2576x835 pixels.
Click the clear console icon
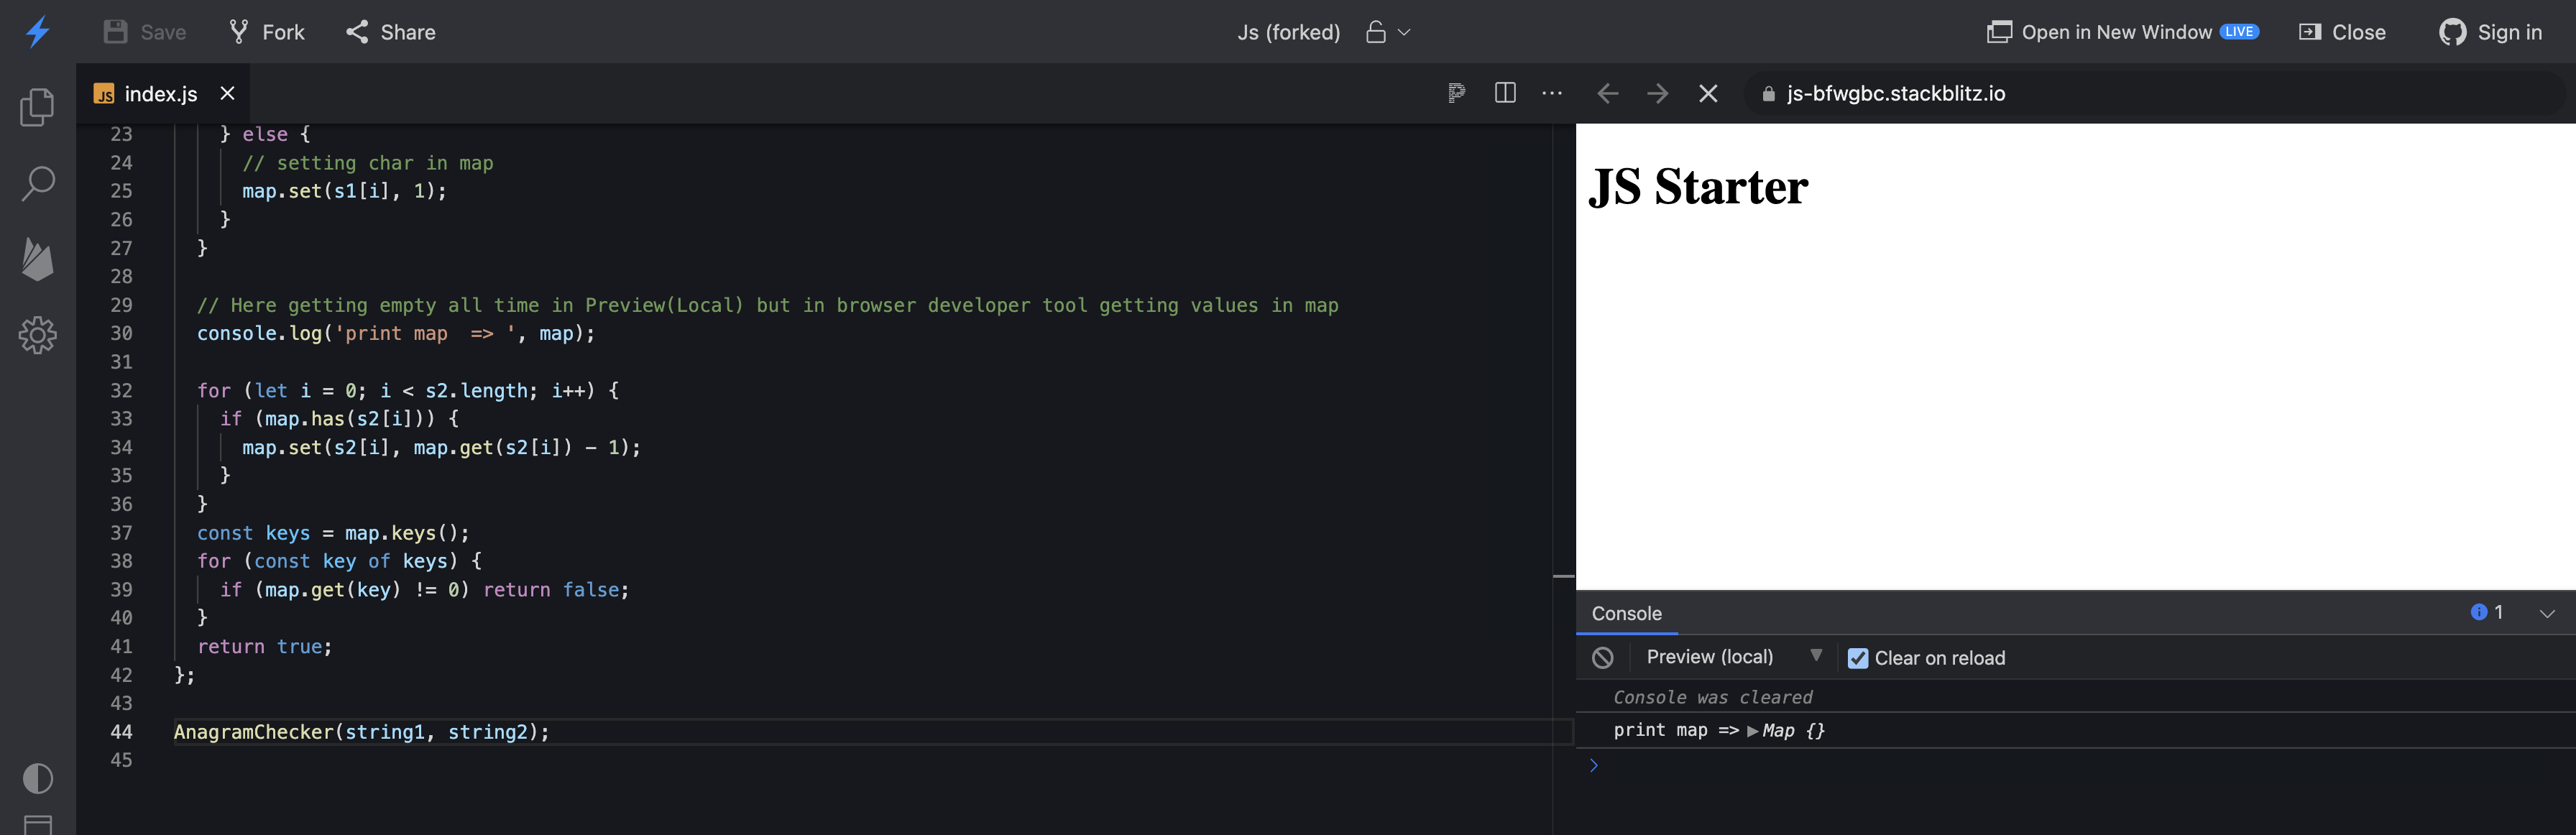pos(1602,657)
